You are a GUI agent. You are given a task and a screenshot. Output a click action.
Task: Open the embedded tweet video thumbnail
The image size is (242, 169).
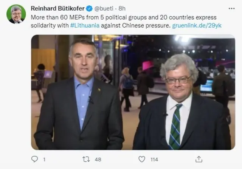click(133, 92)
